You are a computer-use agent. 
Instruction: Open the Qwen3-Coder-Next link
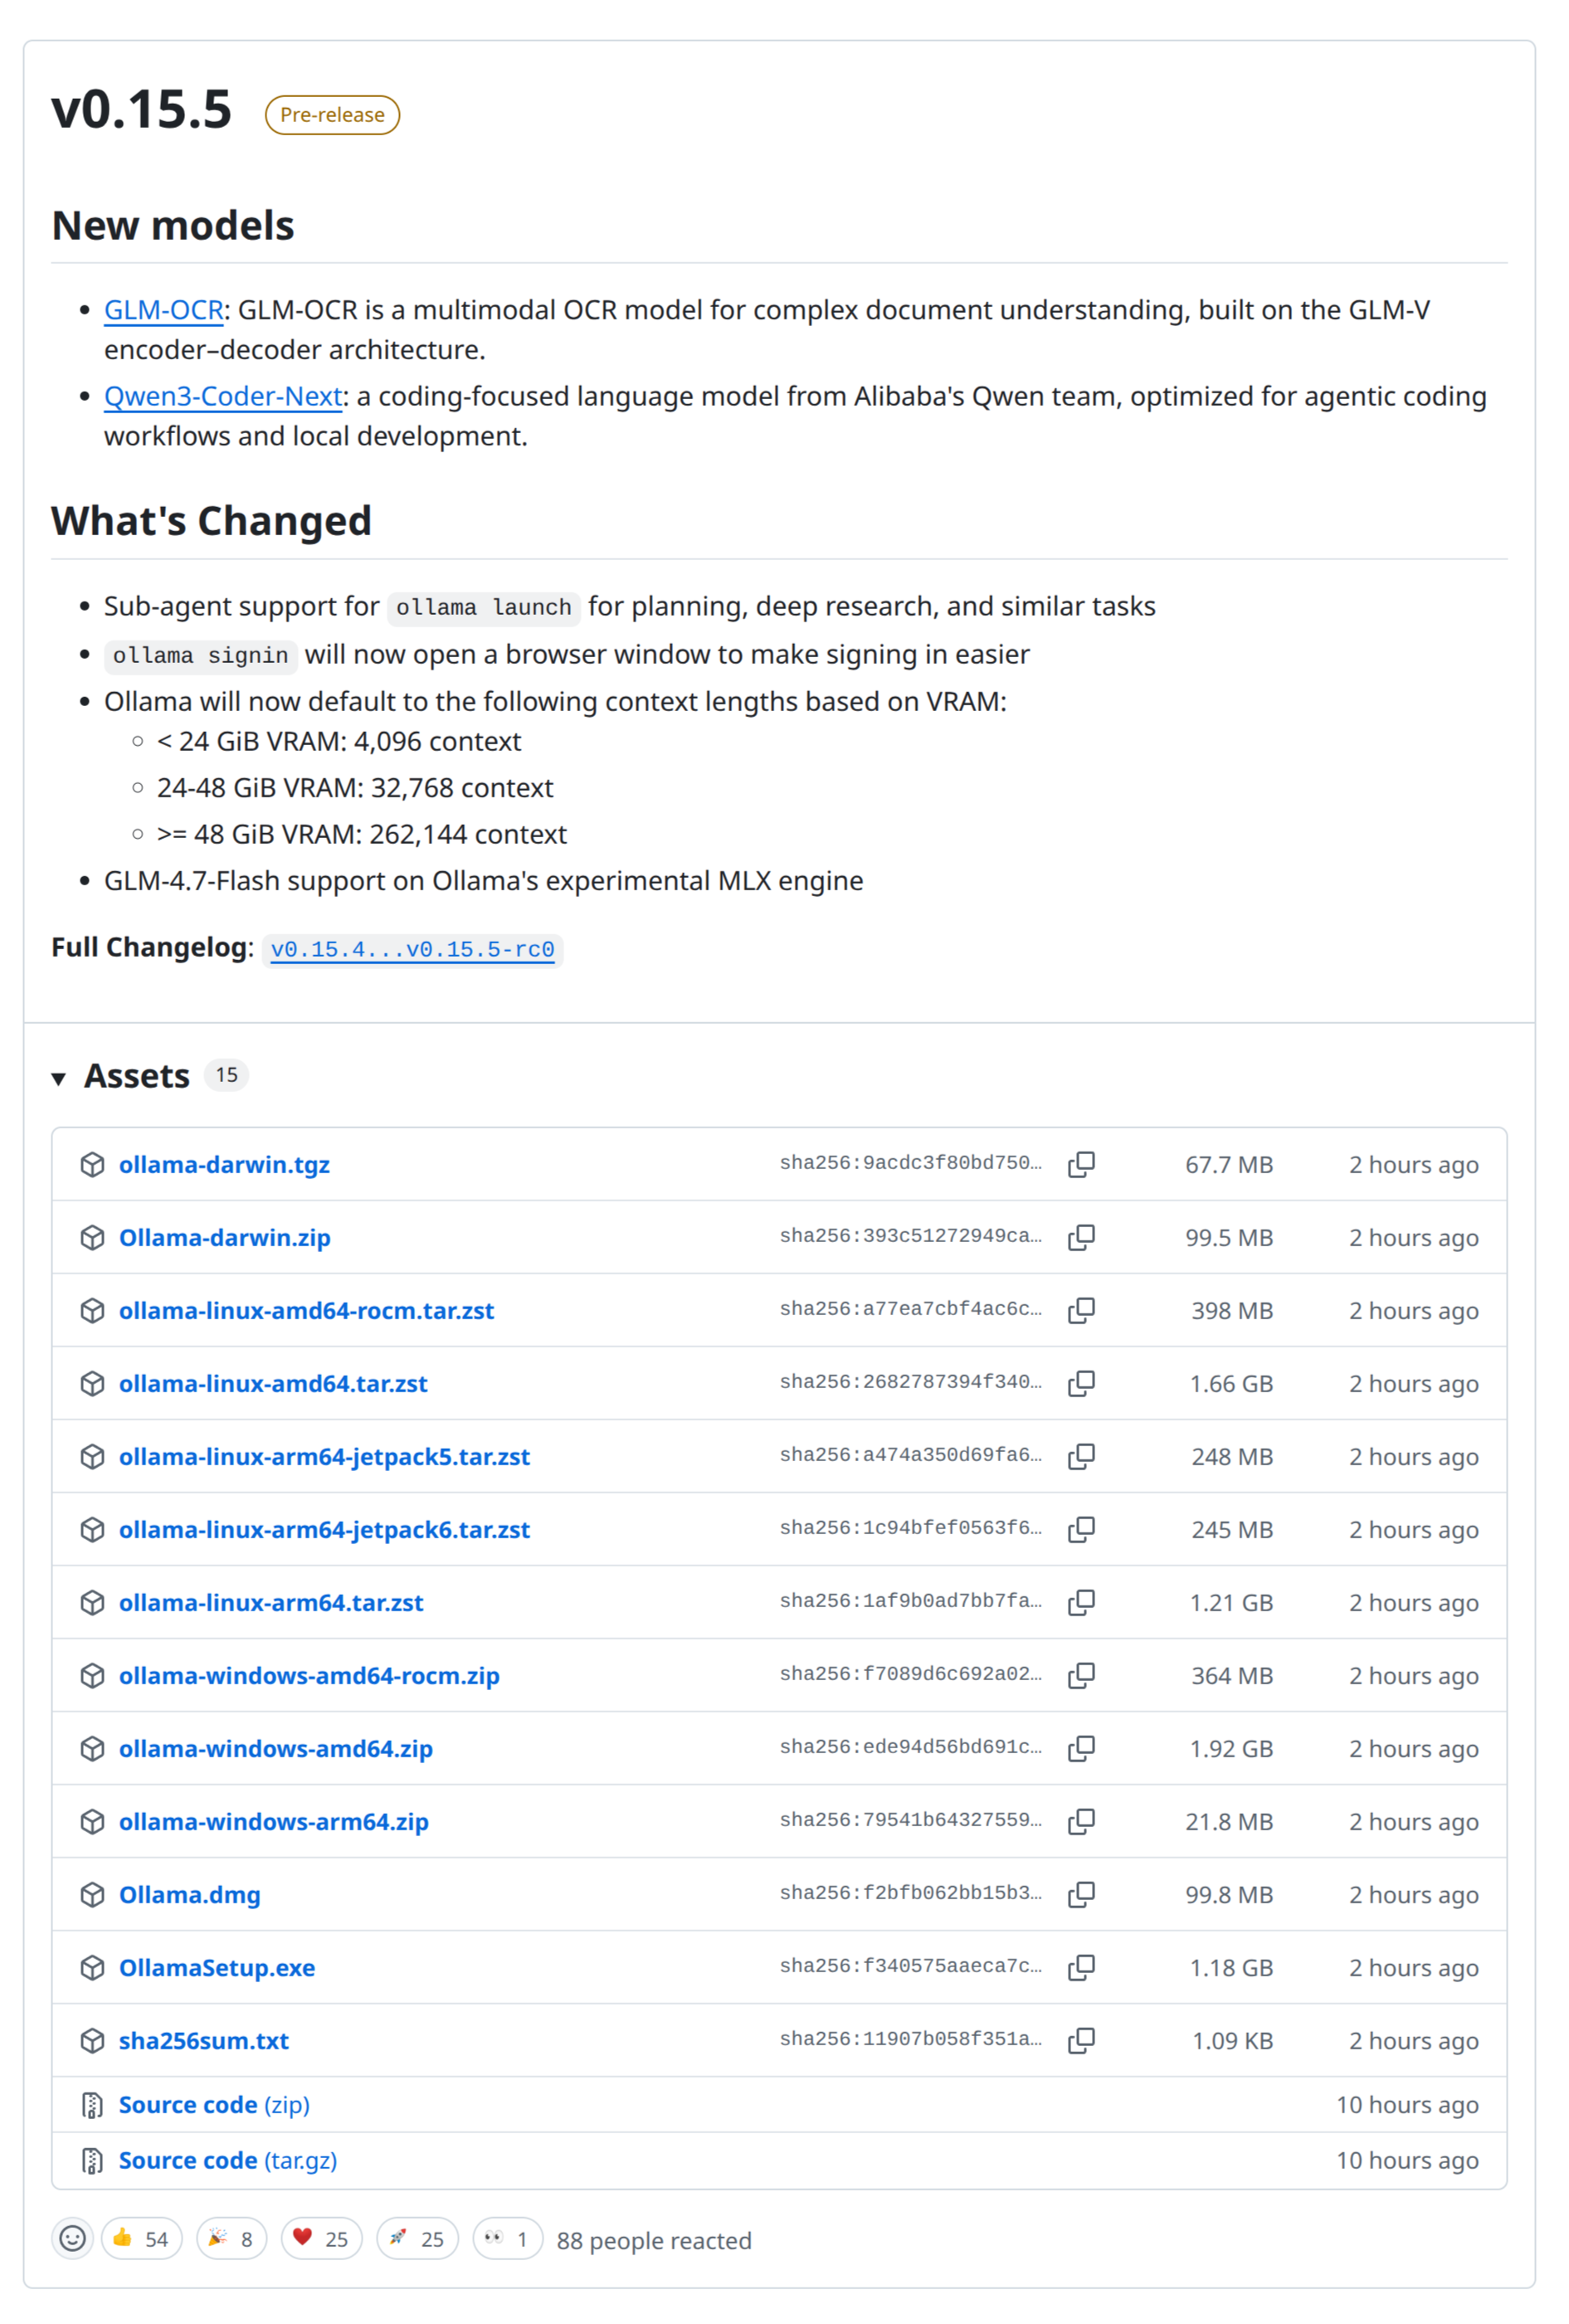point(223,396)
